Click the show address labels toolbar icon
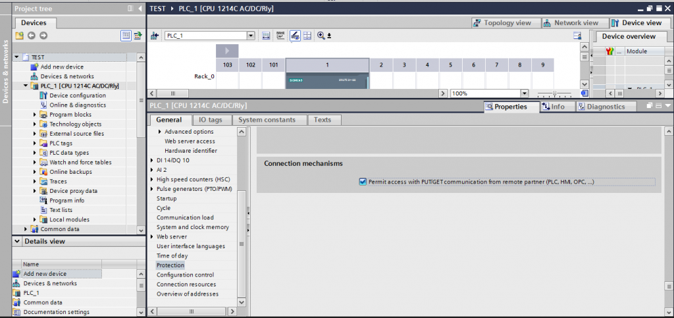The width and height of the screenshot is (674, 318). pos(266,36)
